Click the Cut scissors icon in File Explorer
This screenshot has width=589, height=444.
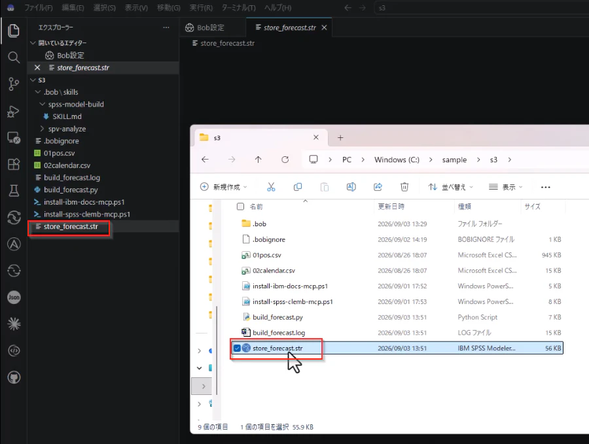271,187
